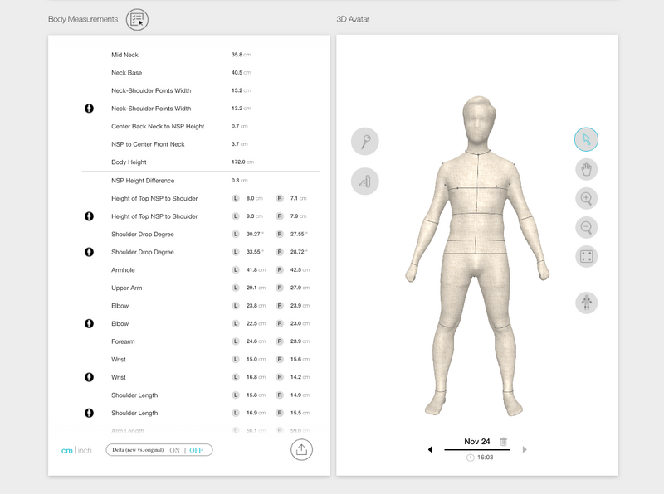Viewport: 664px width, 494px height.
Task: Open the measurement selection list icon
Action: pyautogui.click(x=137, y=20)
